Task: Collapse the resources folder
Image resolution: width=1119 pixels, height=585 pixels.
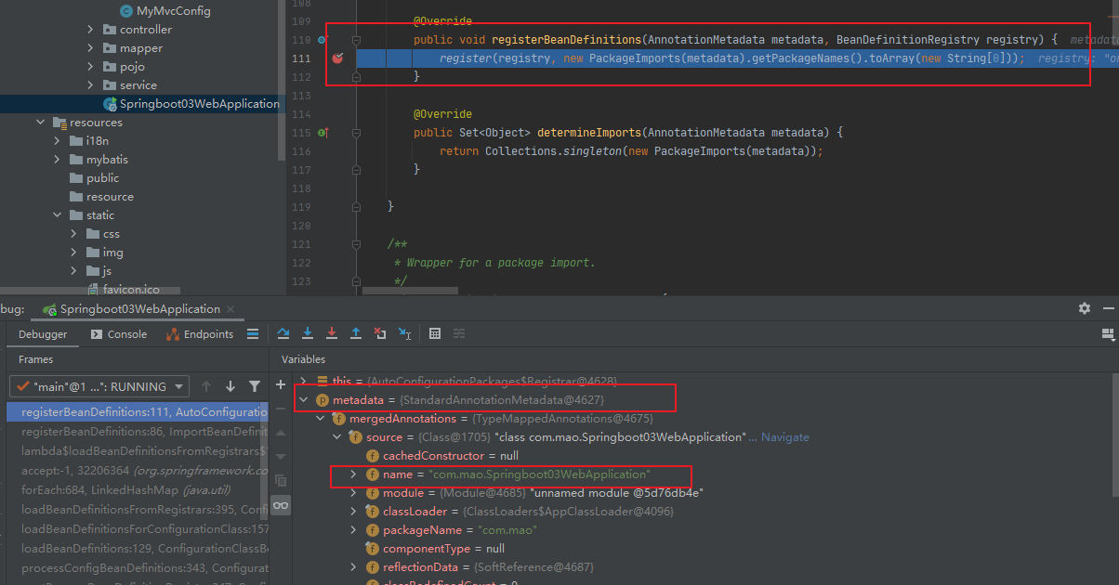Action: coord(41,123)
